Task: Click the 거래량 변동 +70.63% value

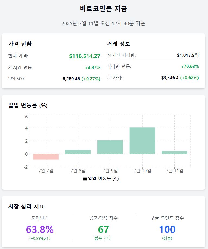Action: [x=190, y=66]
